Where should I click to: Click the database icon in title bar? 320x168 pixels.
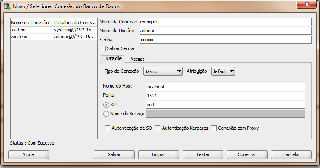point(7,6)
